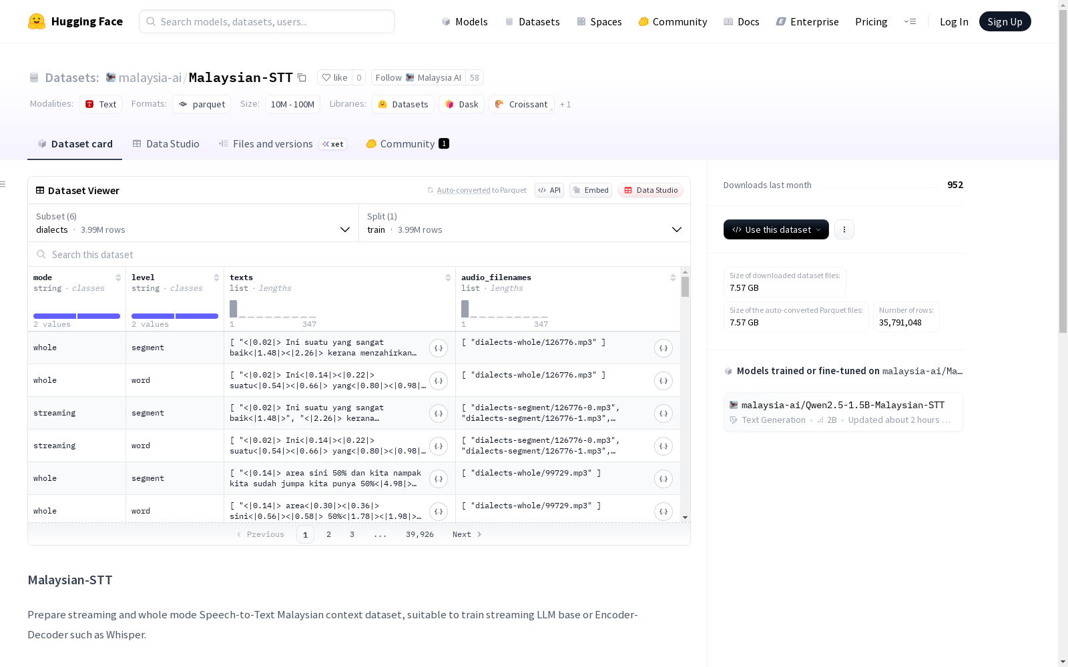This screenshot has width=1068, height=667.
Task: Click the parquet format tag
Action: point(202,104)
